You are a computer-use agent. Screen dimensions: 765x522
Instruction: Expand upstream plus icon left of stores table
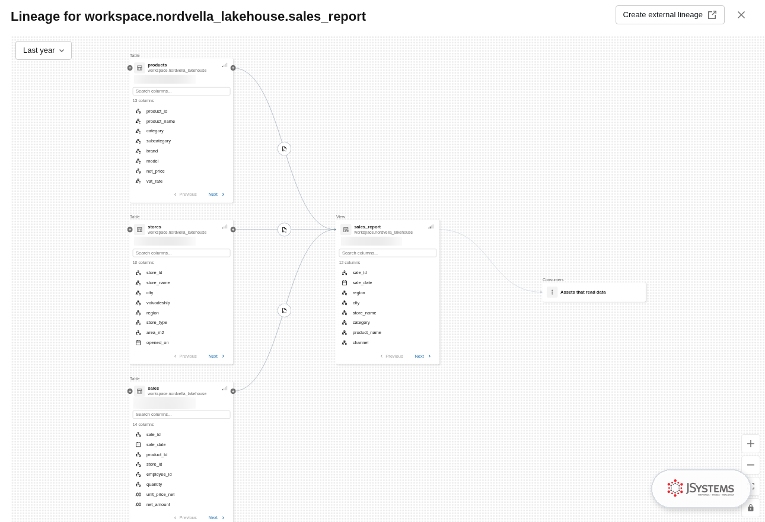[130, 230]
